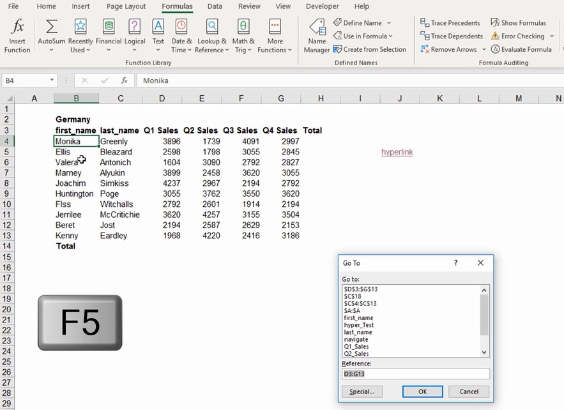Switch to the Data ribbon tab

[215, 6]
